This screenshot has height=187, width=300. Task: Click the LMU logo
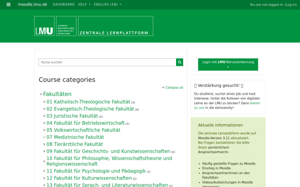coord(44,26)
